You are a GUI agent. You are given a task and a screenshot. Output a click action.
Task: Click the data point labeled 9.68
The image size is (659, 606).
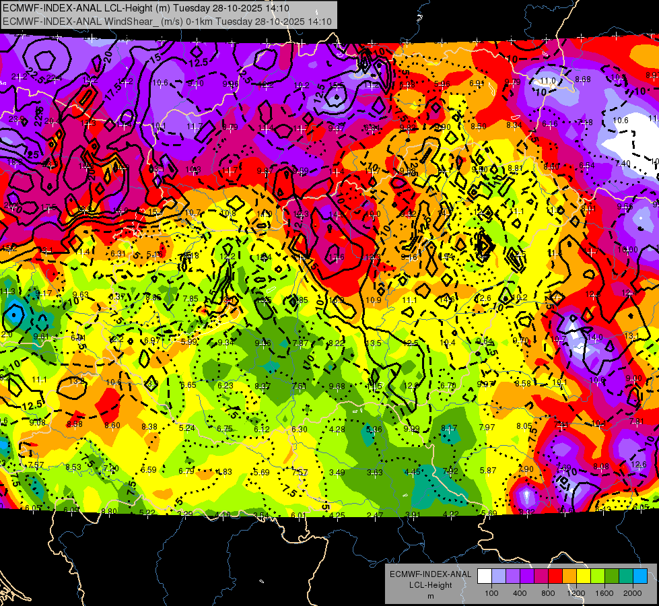coord(337,386)
